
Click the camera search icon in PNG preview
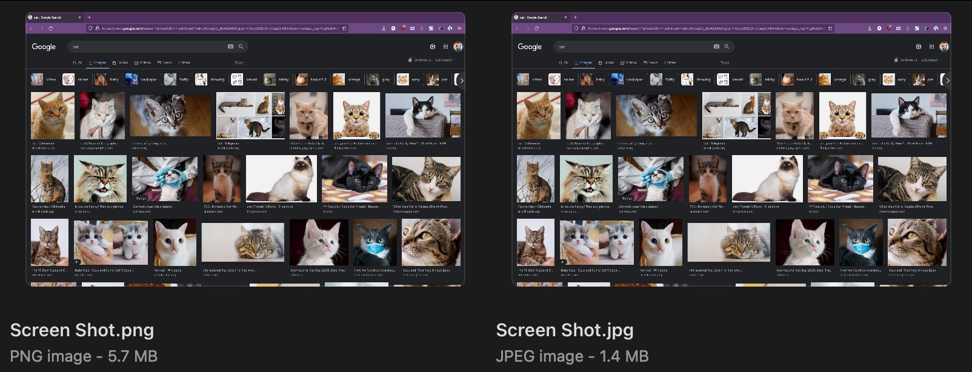coord(230,47)
